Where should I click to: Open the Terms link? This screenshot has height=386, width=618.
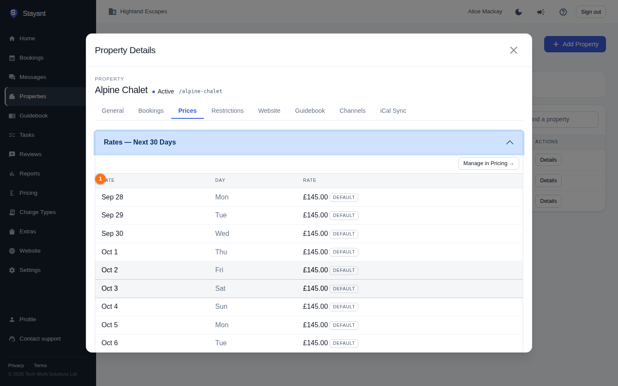pyautogui.click(x=40, y=365)
